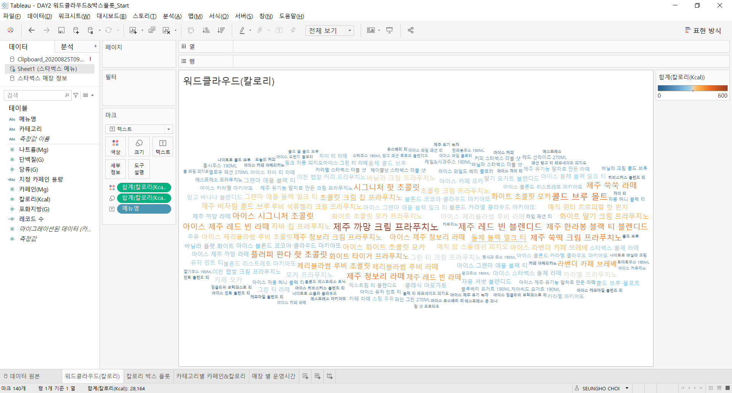Click the undo back arrow

tap(32, 30)
